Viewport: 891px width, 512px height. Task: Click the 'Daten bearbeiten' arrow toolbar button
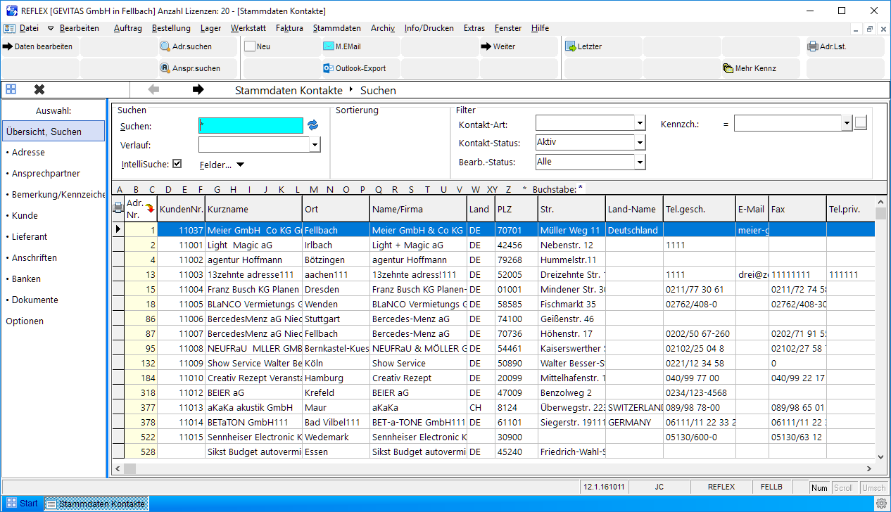click(x=41, y=47)
